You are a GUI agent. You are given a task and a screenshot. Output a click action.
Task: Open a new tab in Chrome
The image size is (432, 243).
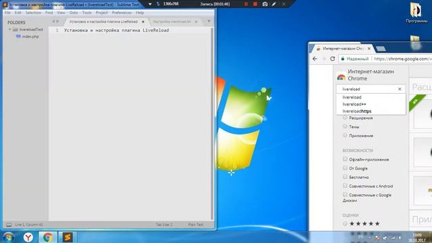[381, 49]
